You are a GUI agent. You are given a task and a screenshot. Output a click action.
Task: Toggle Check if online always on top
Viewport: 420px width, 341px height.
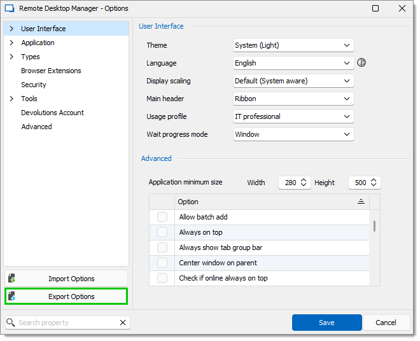pyautogui.click(x=162, y=278)
